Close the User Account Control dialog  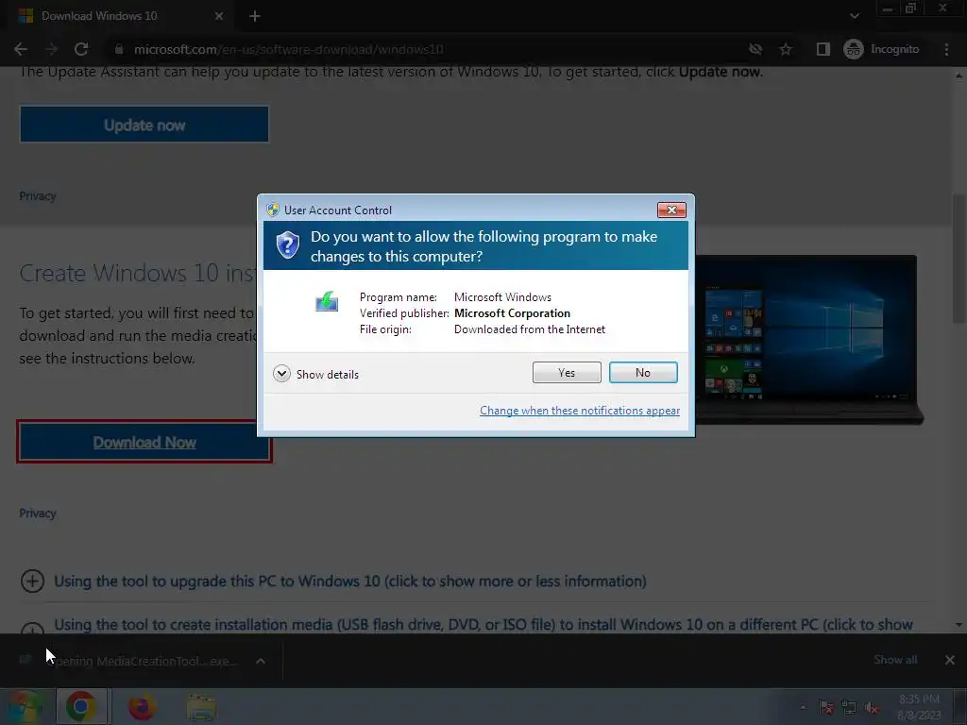pyautogui.click(x=671, y=211)
